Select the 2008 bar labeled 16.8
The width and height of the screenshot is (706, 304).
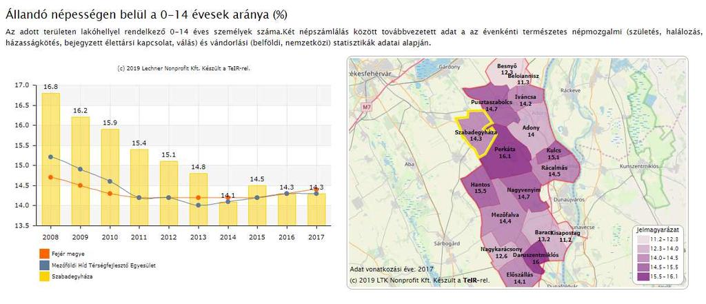point(50,159)
